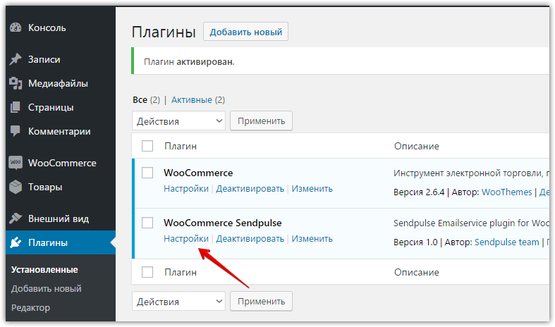Click the Записи pushpin icon
The image size is (555, 327).
16,59
